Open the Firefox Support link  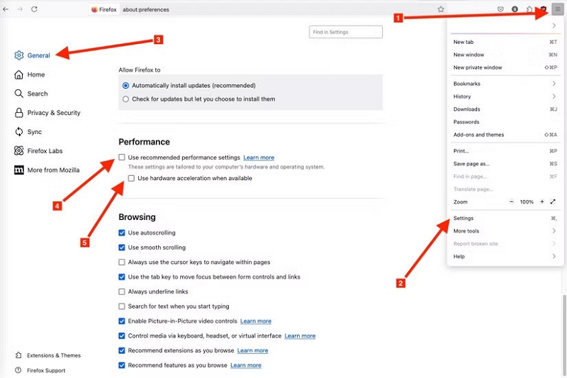point(46,370)
